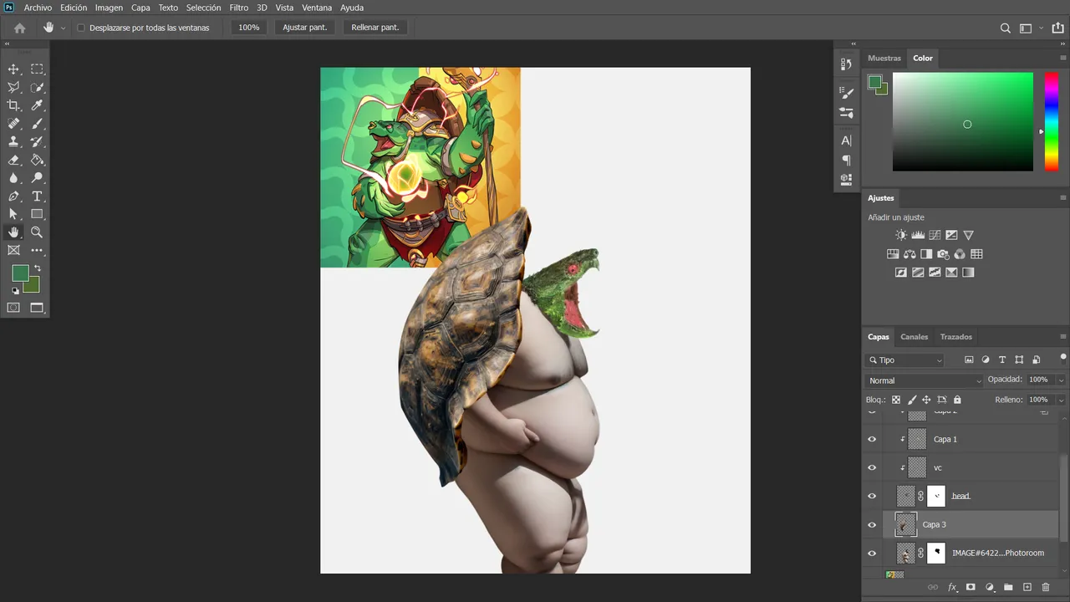Select the Horizontal Type tool
The height and width of the screenshot is (602, 1070).
37,196
